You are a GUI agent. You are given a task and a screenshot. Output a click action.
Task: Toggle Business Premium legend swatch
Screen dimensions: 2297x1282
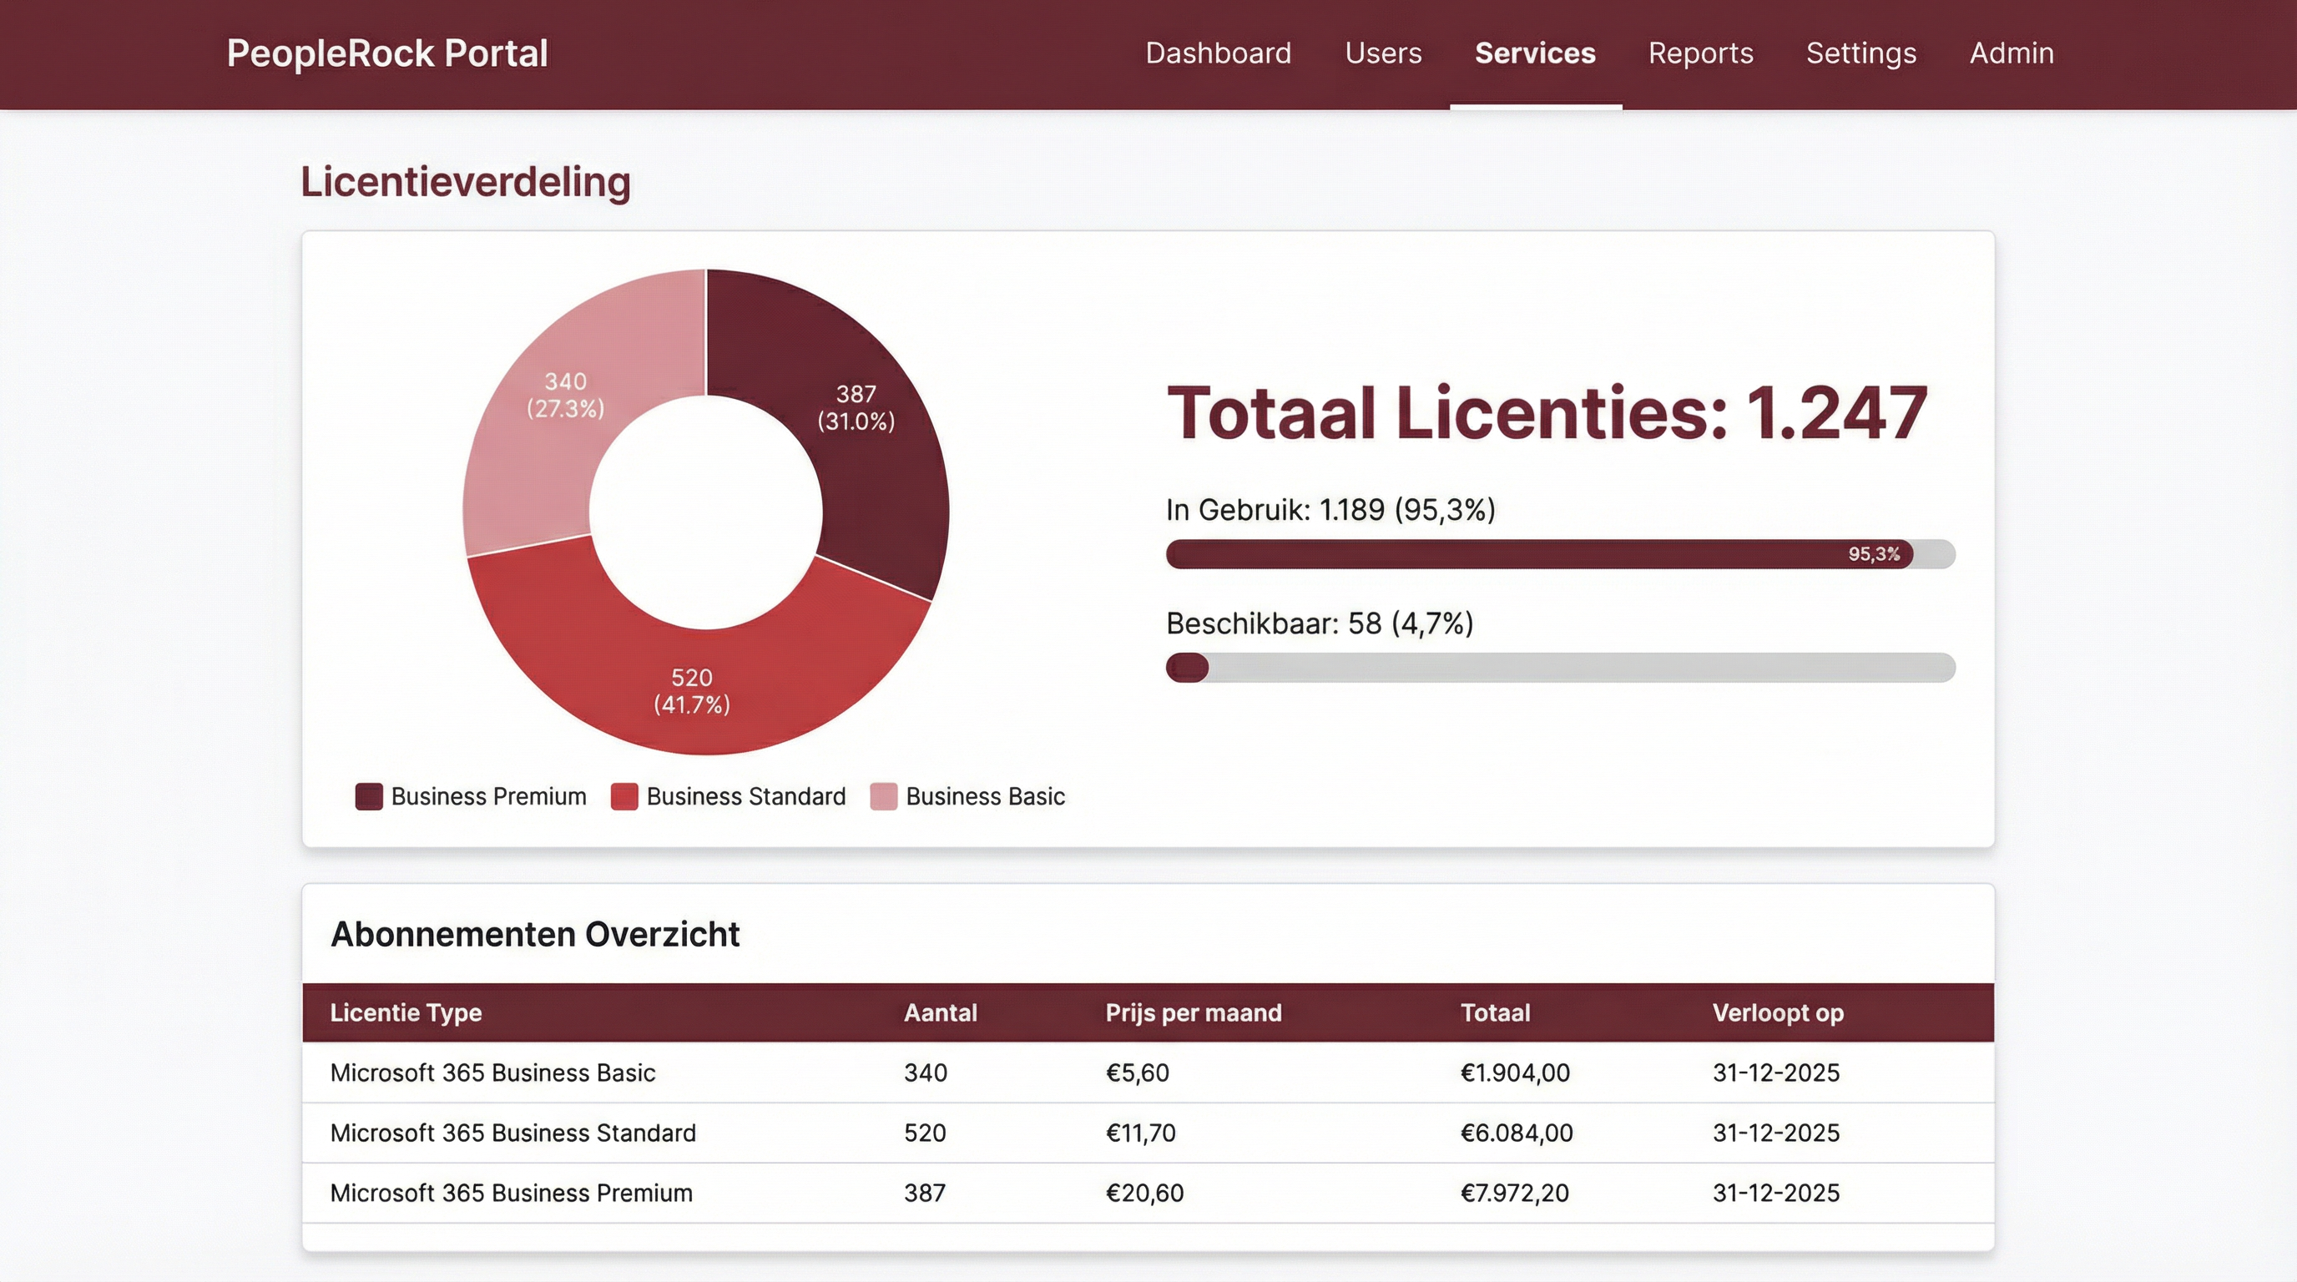(x=369, y=796)
